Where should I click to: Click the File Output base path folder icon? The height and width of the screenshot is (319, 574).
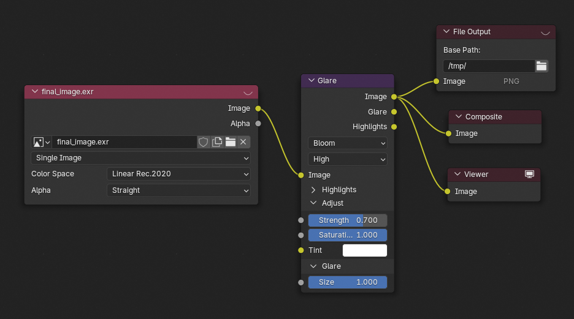tap(541, 66)
